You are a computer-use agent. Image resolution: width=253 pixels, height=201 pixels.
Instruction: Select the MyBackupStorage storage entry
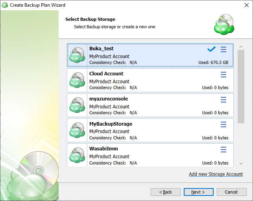[157, 131]
